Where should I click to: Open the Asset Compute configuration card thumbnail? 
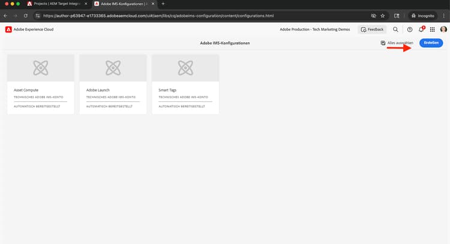pyautogui.click(x=41, y=68)
